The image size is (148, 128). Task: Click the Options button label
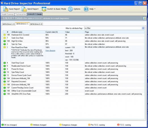[77, 9]
